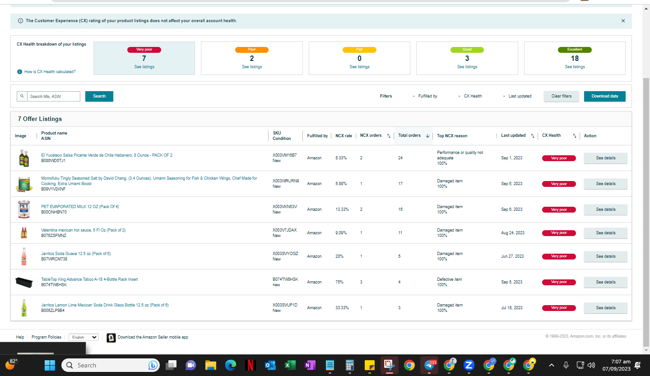Expand the CX Health filter dropdown
This screenshot has width=650, height=376.
pos(469,96)
